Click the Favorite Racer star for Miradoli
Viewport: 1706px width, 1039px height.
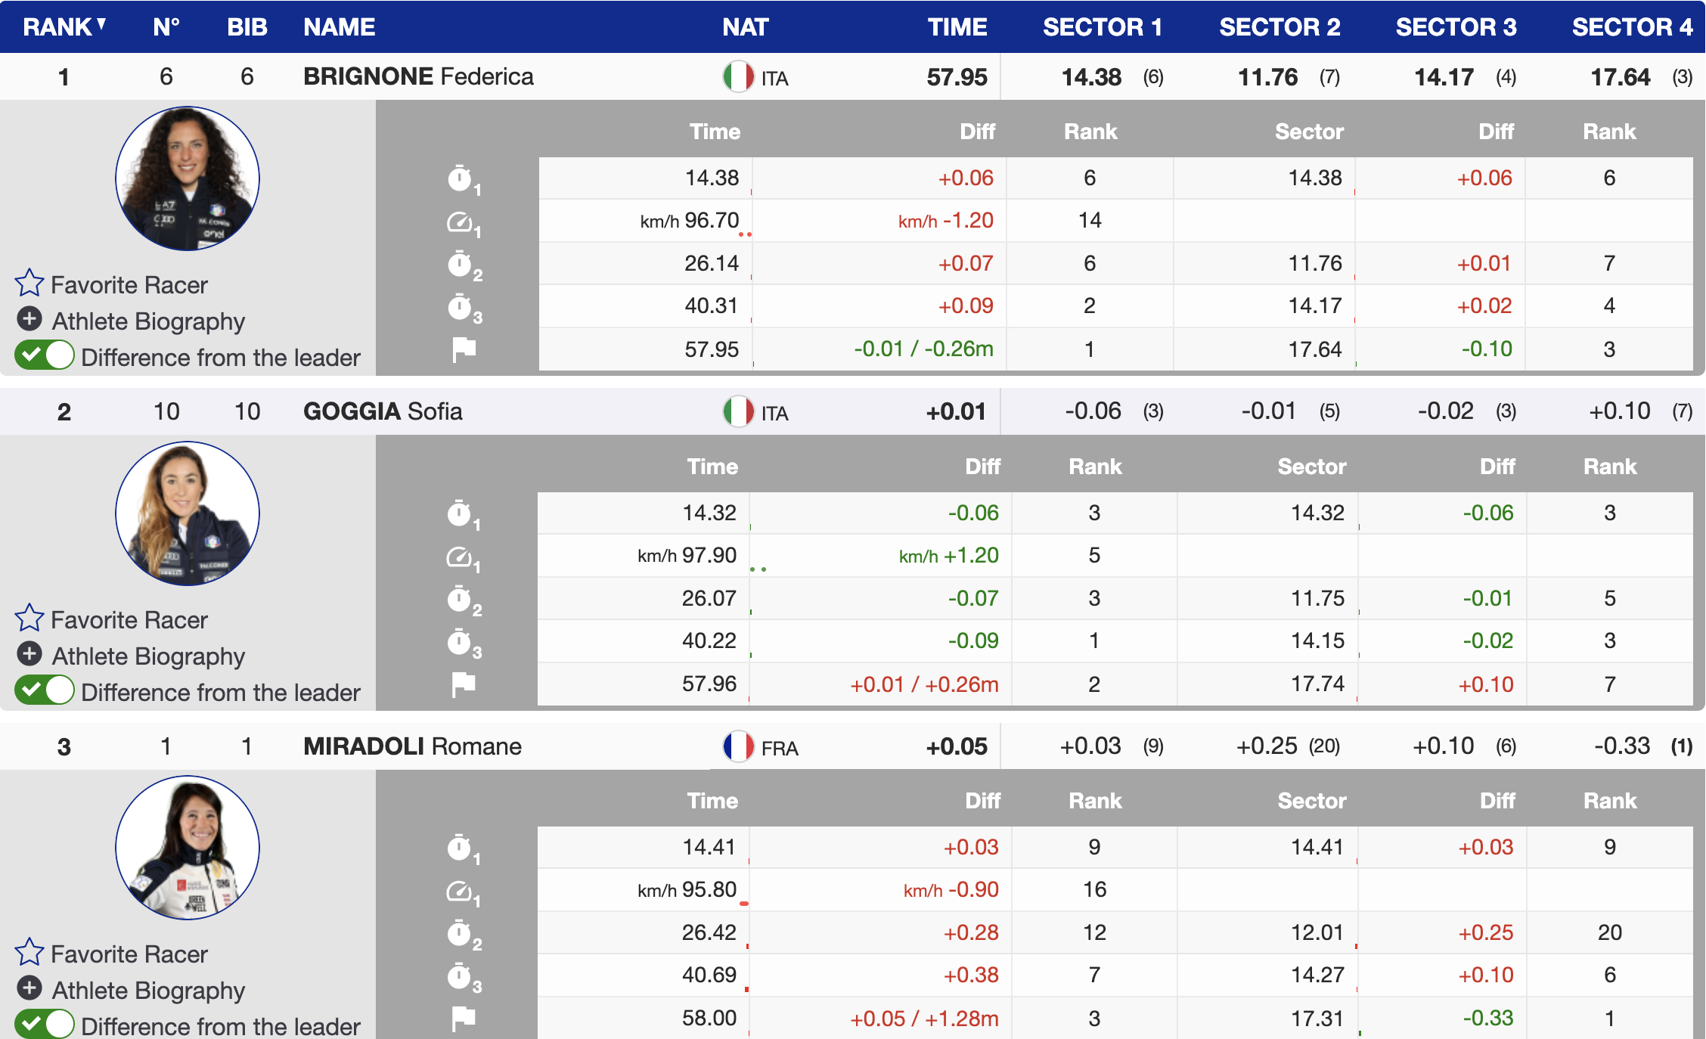(29, 953)
